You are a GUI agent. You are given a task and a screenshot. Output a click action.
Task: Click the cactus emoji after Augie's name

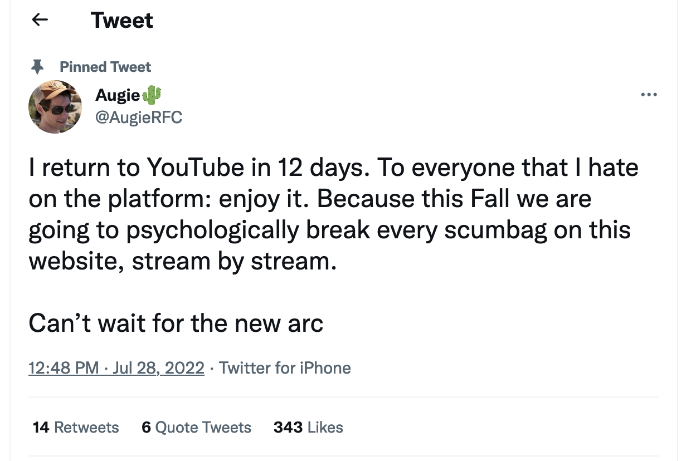(x=152, y=95)
